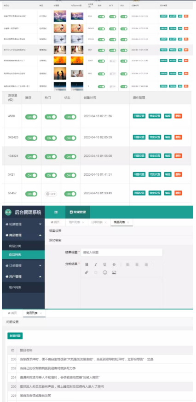Apply bold formatting in the editor toolbar
196x402 pixels.
pos(86,264)
